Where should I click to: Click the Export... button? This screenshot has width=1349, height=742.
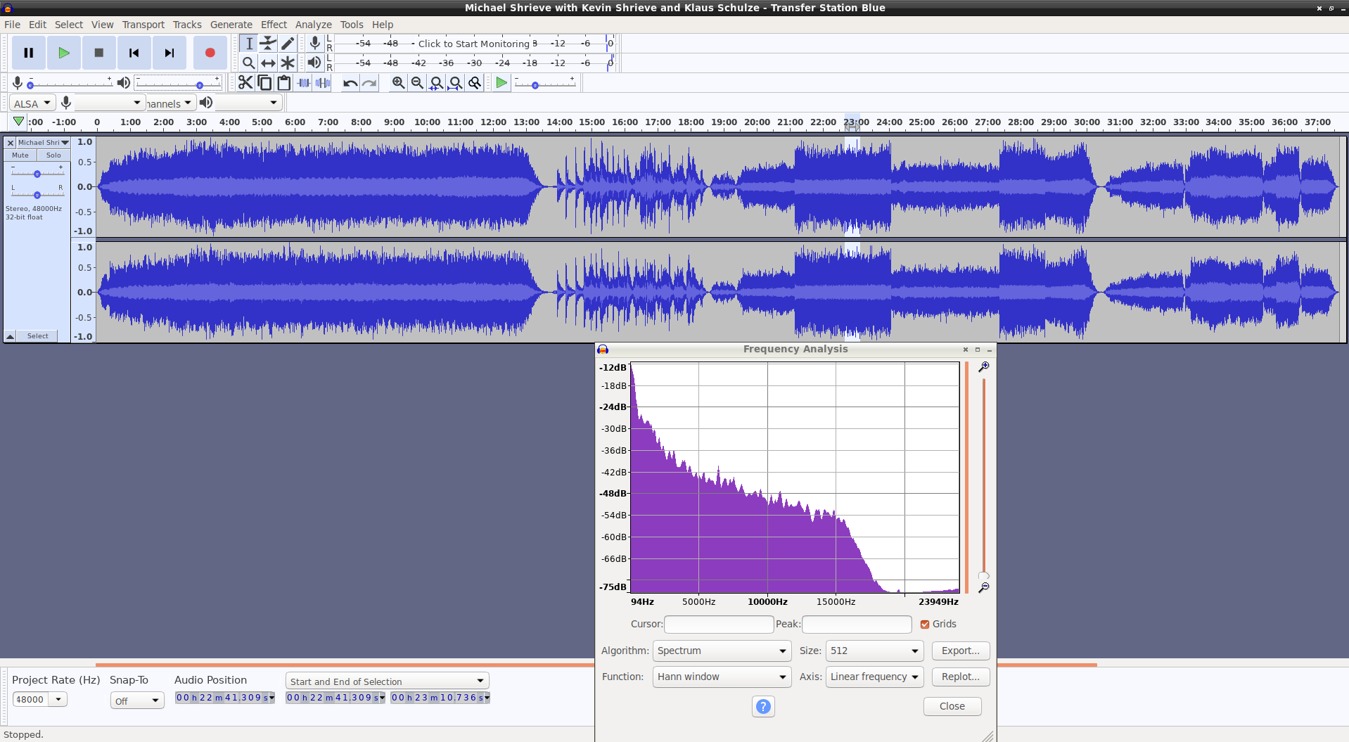(x=961, y=651)
